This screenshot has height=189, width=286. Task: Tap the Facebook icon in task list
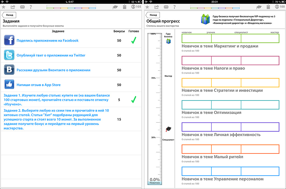pyautogui.click(x=9, y=41)
